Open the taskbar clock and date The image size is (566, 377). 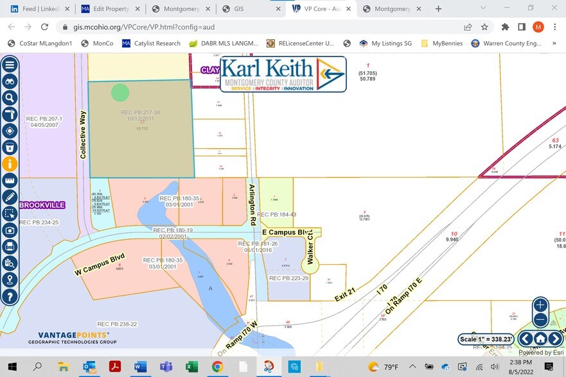point(520,367)
